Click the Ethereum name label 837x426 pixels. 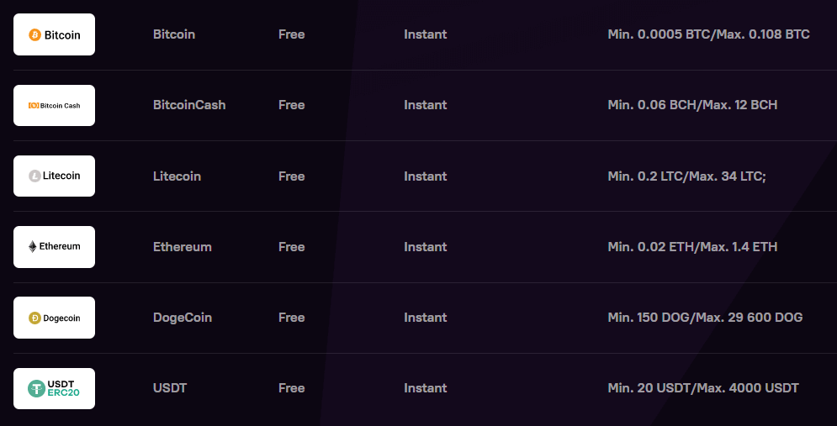click(182, 247)
